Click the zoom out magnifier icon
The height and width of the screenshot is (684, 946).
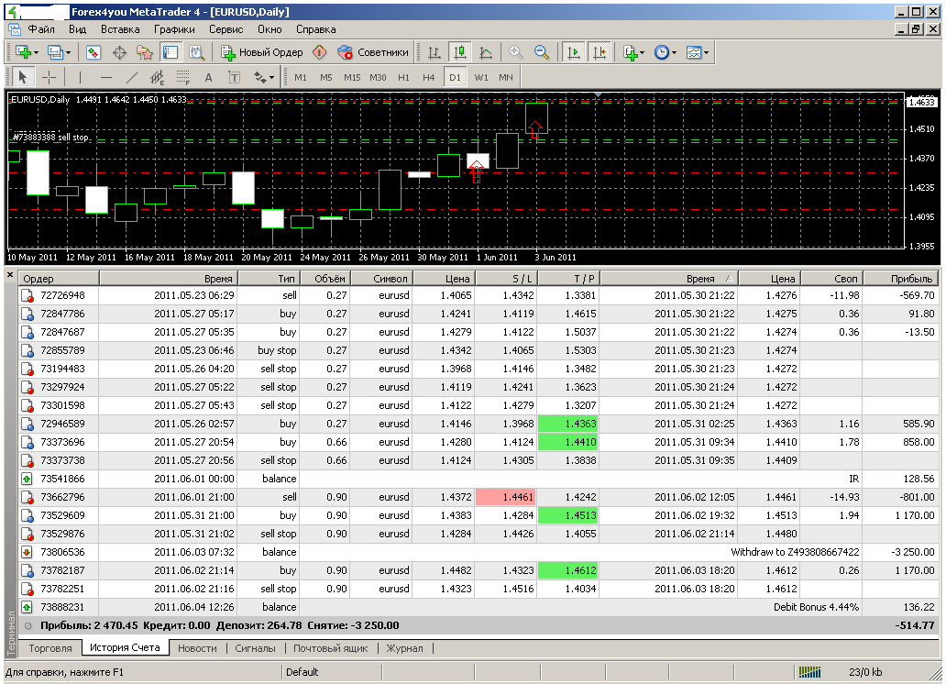pyautogui.click(x=542, y=52)
